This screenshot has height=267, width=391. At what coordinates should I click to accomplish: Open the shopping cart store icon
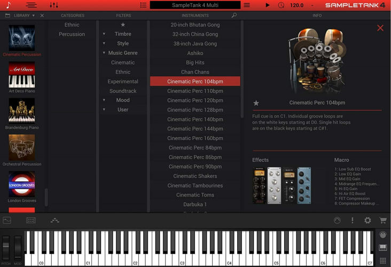[x=382, y=220]
